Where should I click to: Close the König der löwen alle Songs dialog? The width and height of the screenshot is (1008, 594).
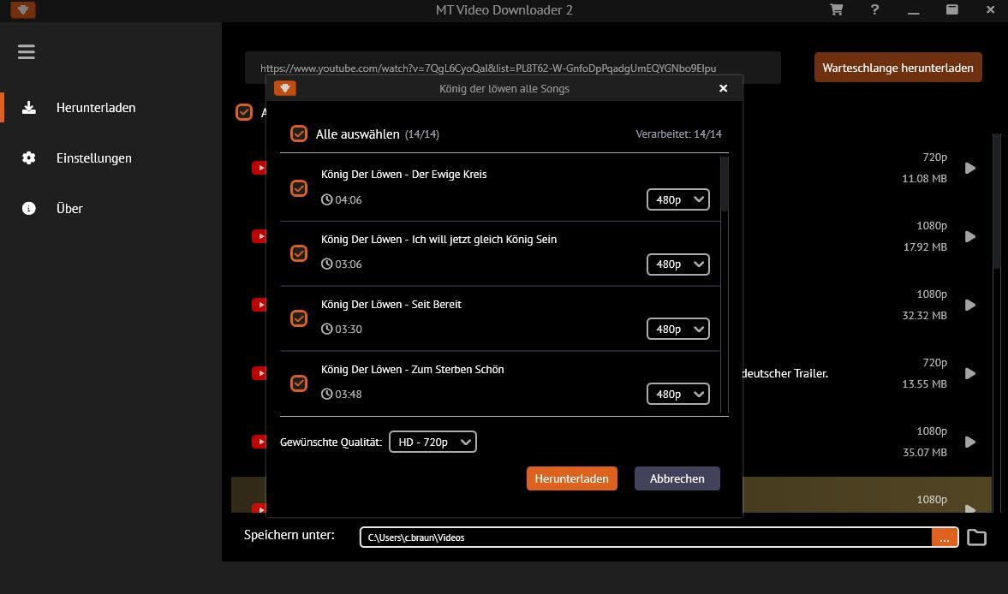pos(723,89)
